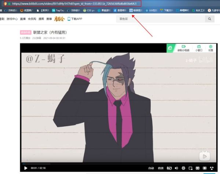
Task: Open the 游戏中心 nav item
Action: 12,19
